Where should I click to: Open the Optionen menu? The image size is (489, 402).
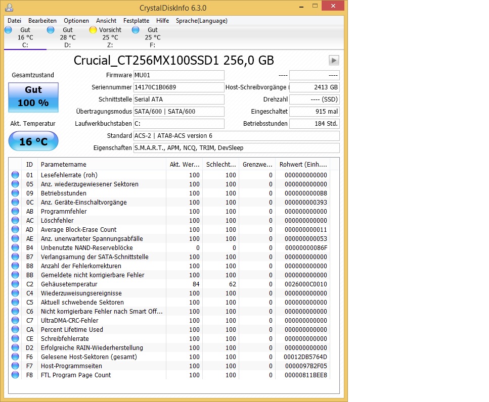[x=76, y=21]
